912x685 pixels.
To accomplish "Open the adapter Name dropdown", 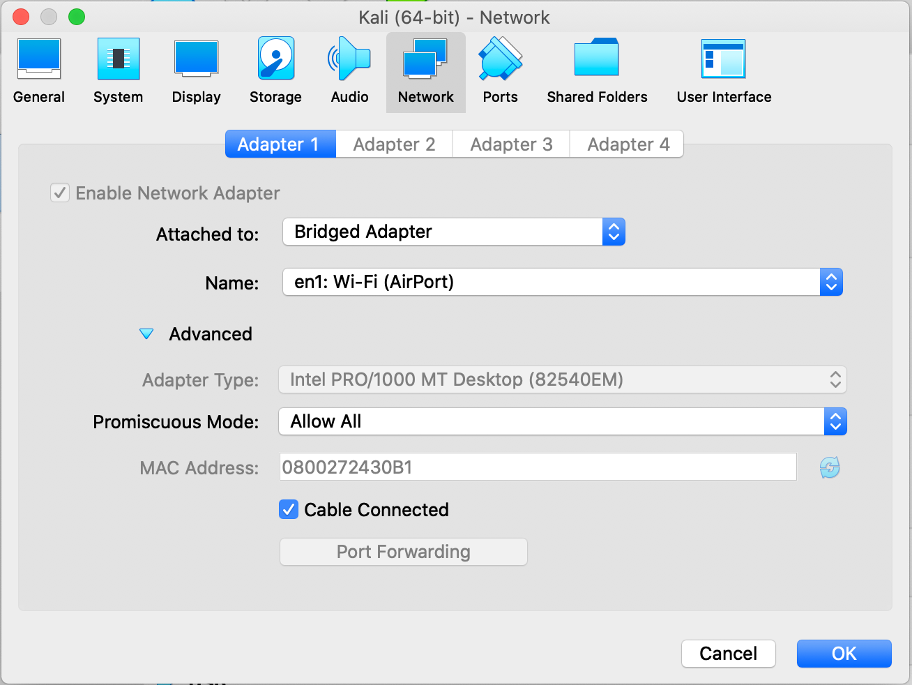I will [563, 282].
